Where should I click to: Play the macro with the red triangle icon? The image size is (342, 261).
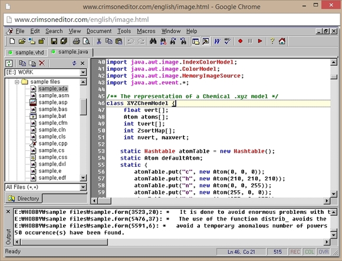coord(260,41)
